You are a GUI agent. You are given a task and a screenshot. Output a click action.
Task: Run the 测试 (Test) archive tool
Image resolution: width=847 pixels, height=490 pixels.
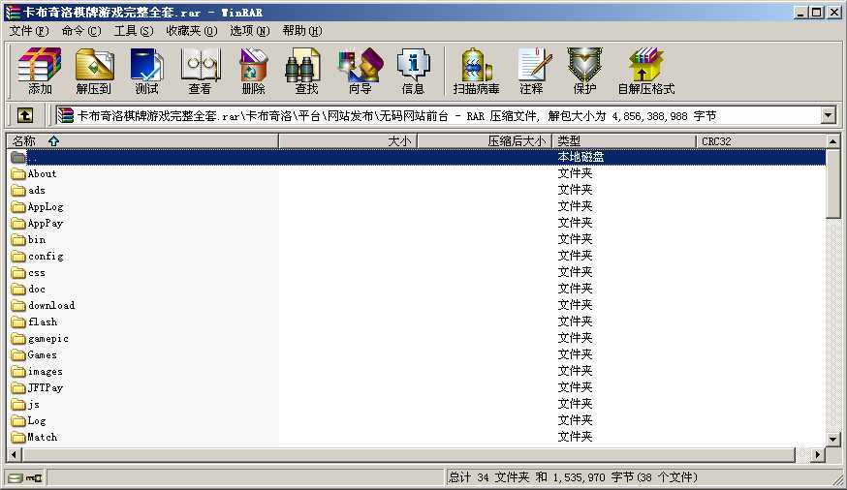point(146,71)
